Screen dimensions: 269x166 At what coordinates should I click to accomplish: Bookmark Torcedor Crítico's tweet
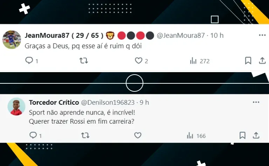(x=242, y=135)
